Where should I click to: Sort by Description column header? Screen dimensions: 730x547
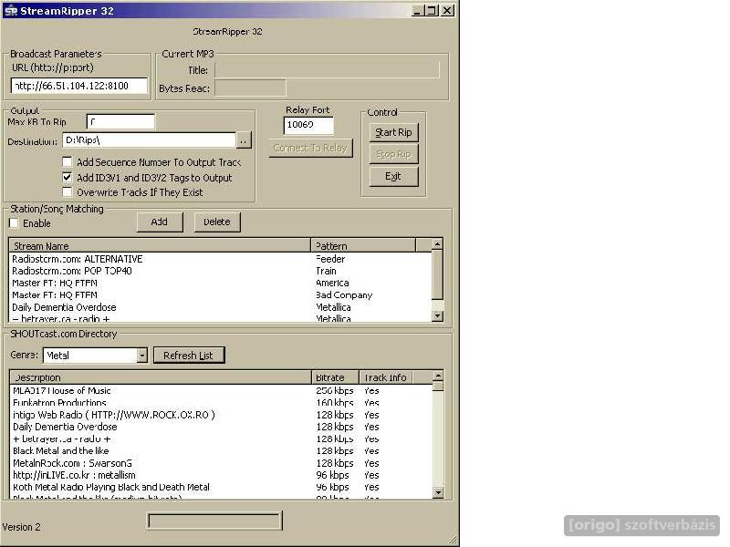pos(161,377)
